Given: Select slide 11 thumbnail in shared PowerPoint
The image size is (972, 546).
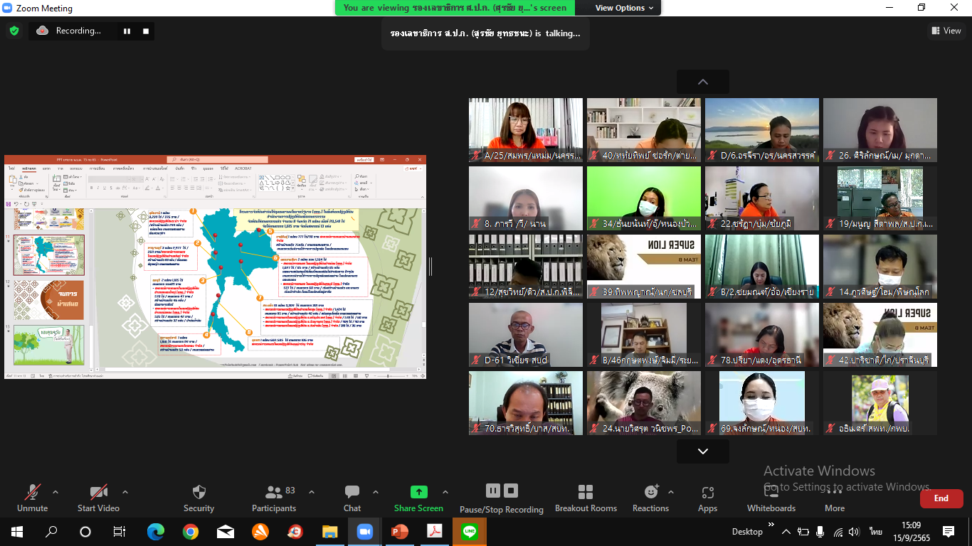Looking at the screenshot, I should (x=49, y=255).
